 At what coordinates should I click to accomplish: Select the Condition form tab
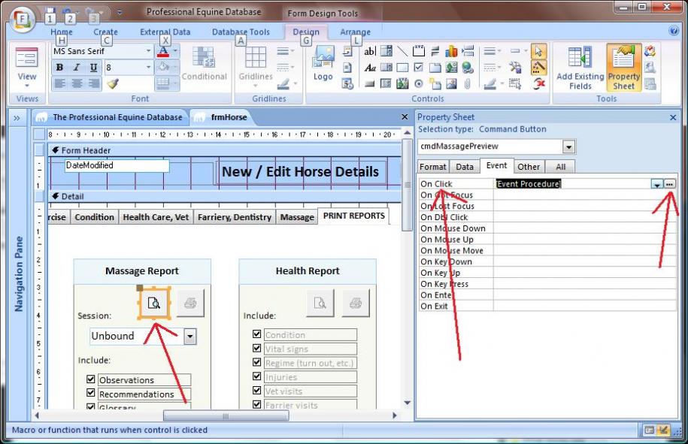coord(94,217)
